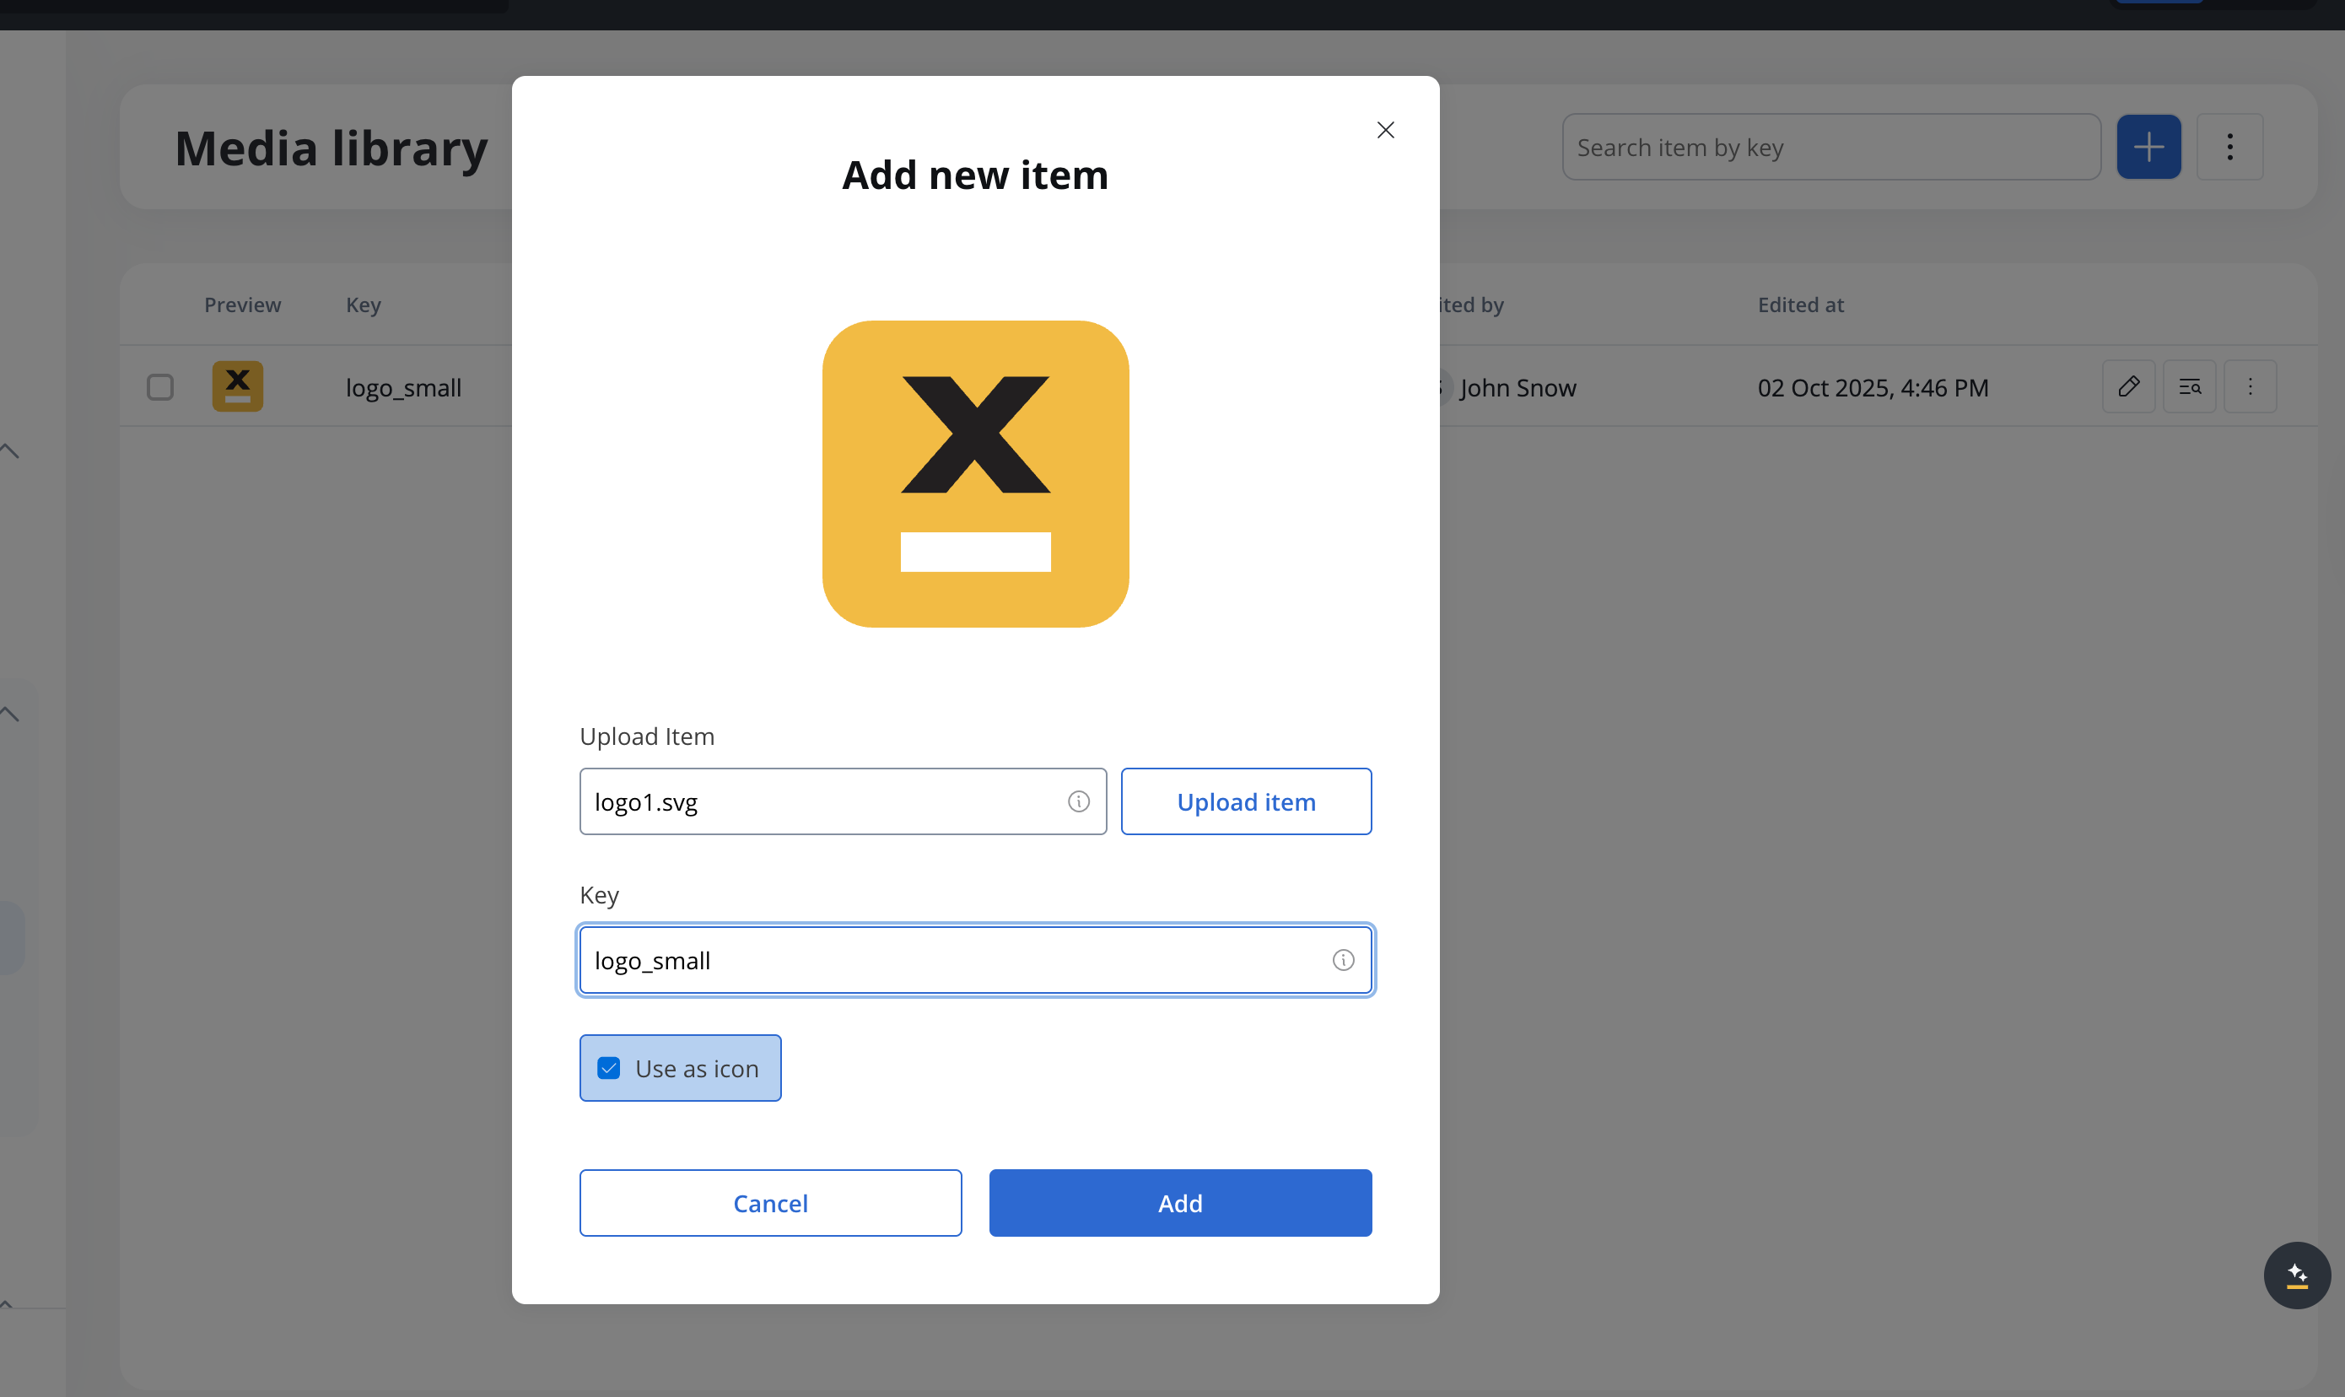Open row options three-dot menu for logo_small
The height and width of the screenshot is (1397, 2345).
2250,387
